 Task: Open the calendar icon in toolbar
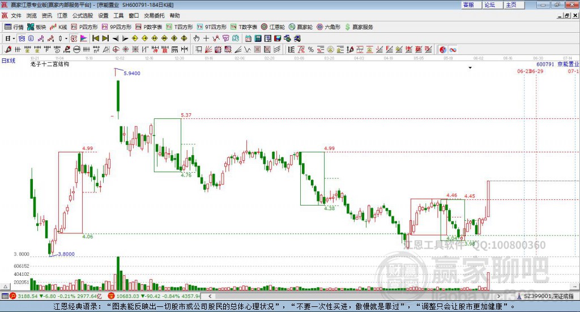pos(248,39)
